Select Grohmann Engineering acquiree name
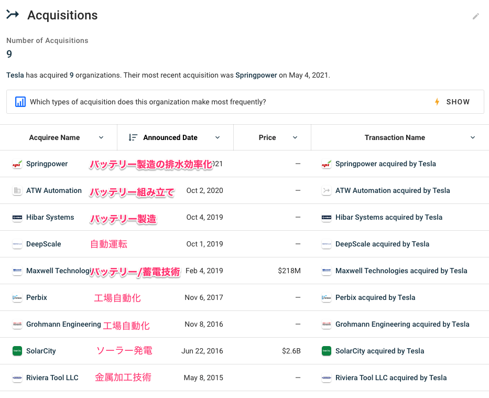The height and width of the screenshot is (398, 489). click(x=63, y=324)
